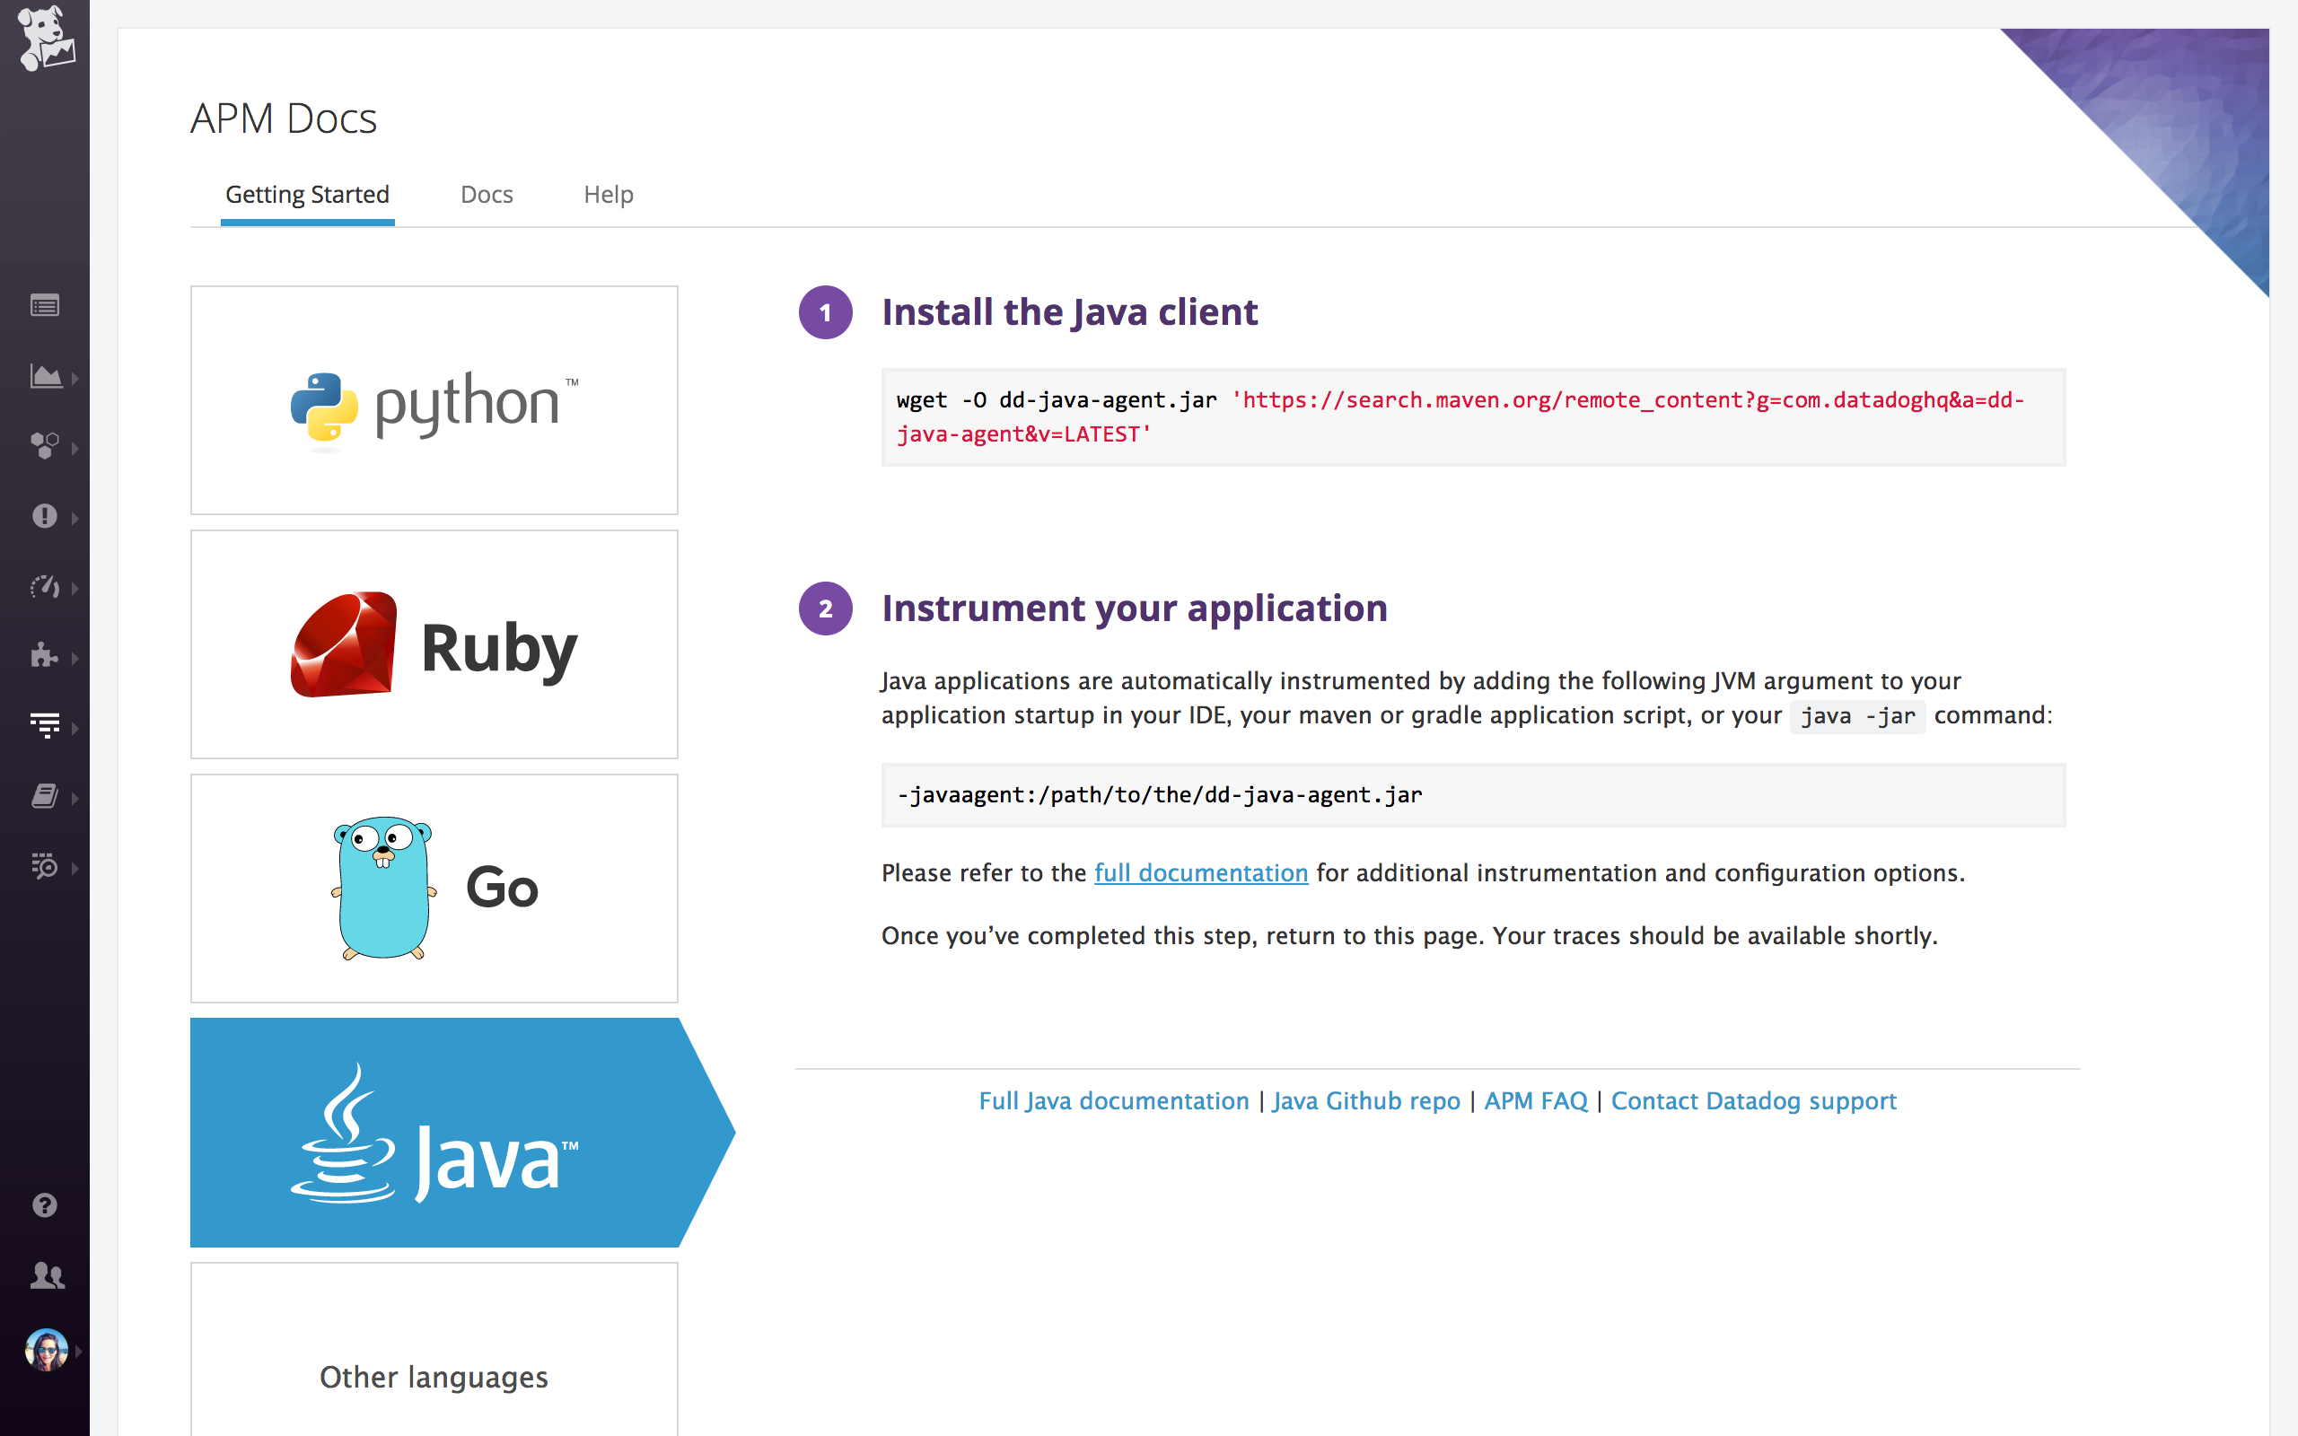Image resolution: width=2298 pixels, height=1436 pixels.
Task: Open the Monitors exclamation icon in sidebar
Action: point(45,516)
